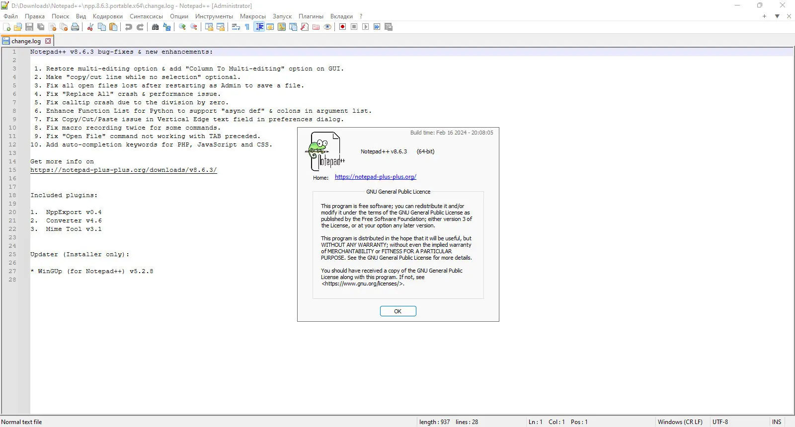Screen dimensions: 795x427
Task: Open the Макросы menu
Action: [x=253, y=16]
